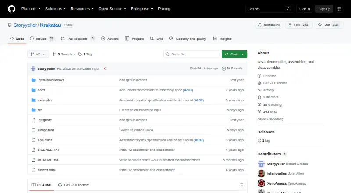This screenshot has height=193, width=351.
Task: Open Storyyeller contributor avatar
Action: 261,164
